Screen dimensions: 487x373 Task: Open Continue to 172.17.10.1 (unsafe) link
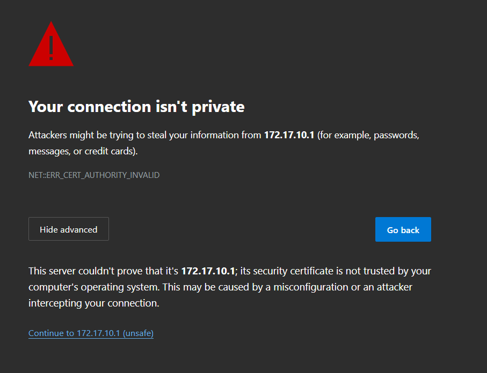click(x=91, y=333)
